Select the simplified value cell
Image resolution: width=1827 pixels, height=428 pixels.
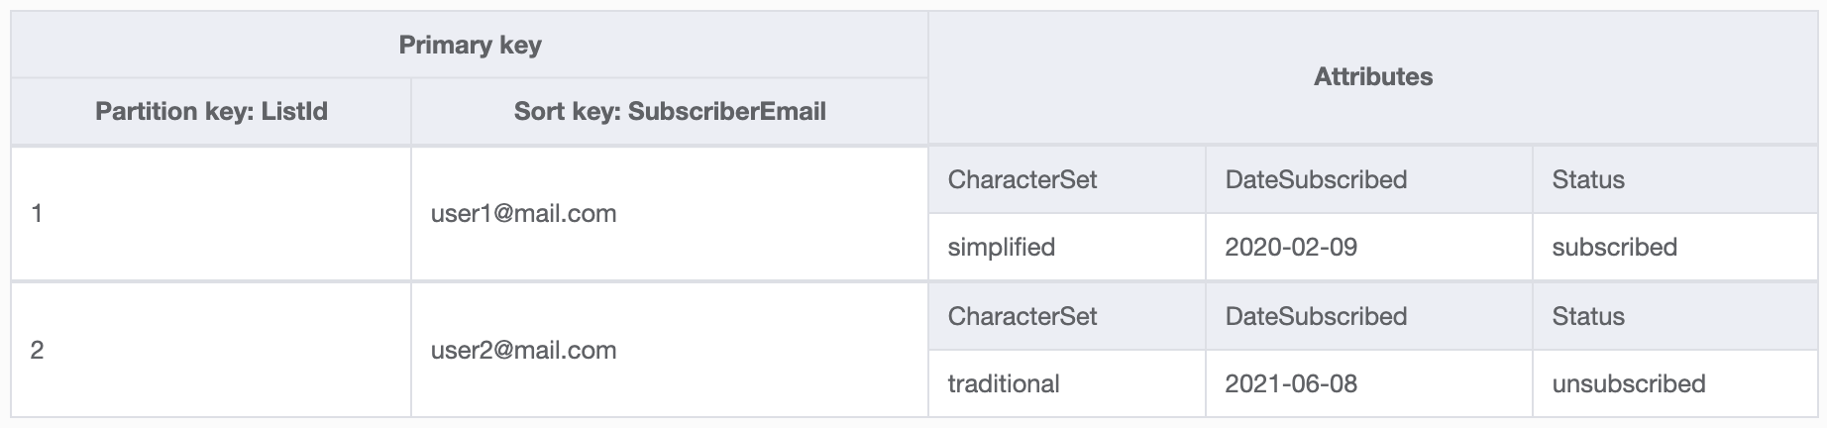1002,248
